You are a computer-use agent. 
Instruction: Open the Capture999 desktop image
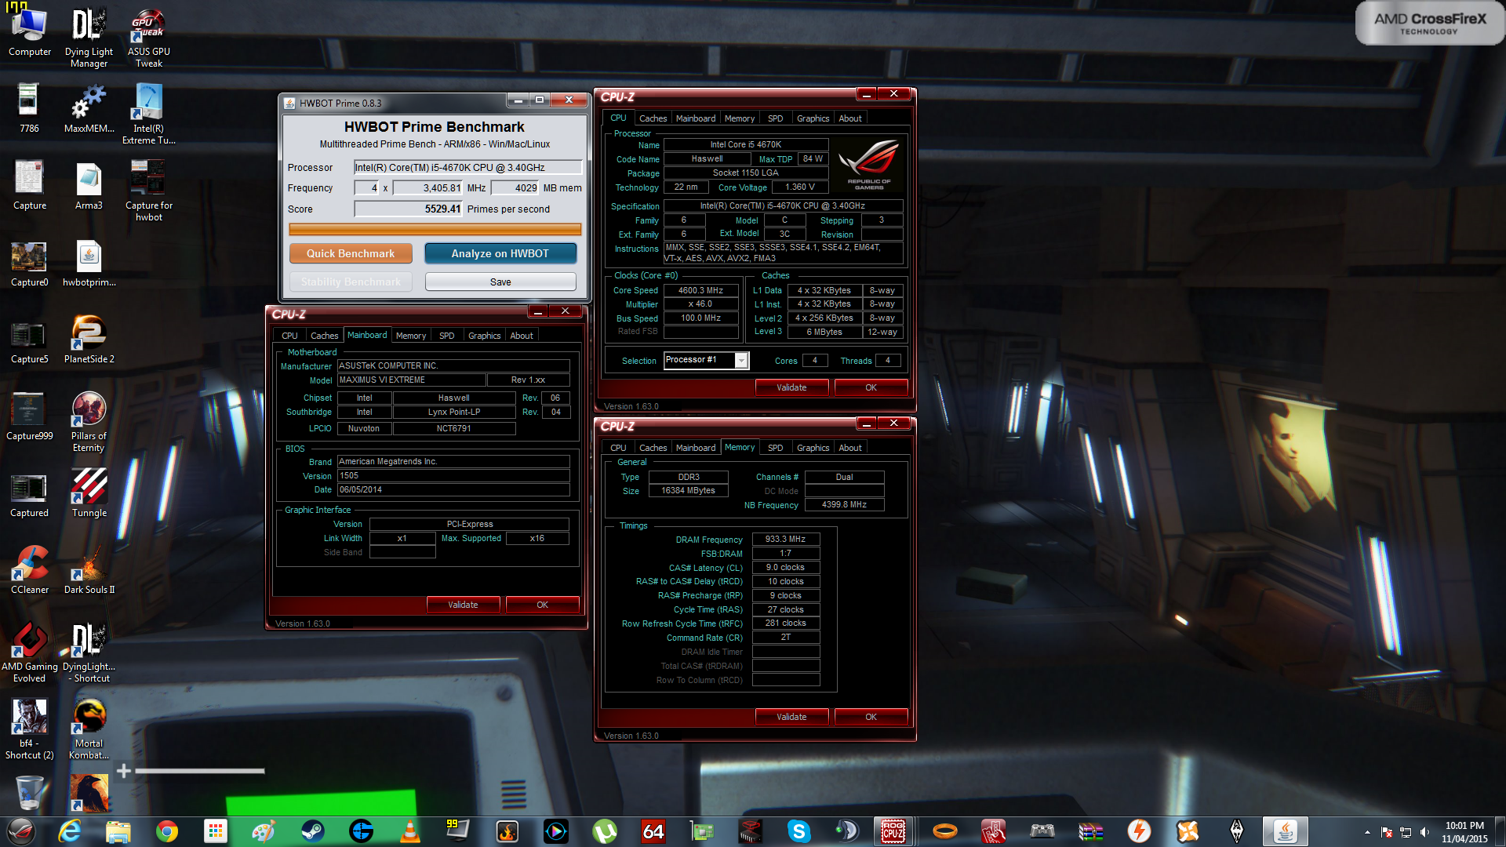point(30,416)
